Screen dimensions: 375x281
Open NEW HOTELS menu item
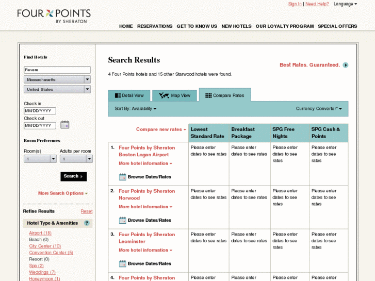[236, 26]
